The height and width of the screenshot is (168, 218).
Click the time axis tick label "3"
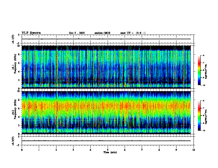coord(73,150)
